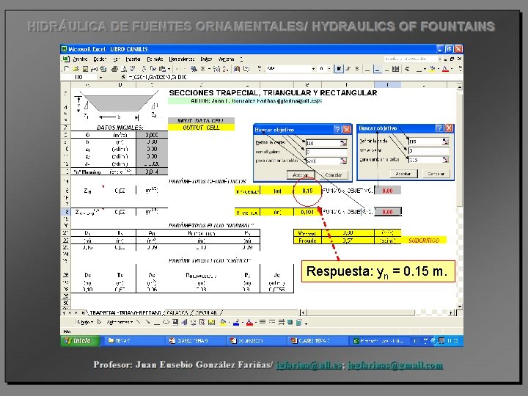Click the yellow y normal cell 0,15
This screenshot has height=396, width=528.
tap(307, 191)
